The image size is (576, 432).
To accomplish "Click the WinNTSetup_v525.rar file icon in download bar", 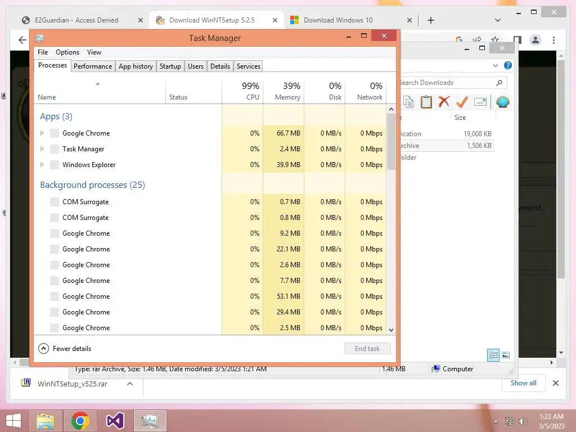I will [x=26, y=383].
